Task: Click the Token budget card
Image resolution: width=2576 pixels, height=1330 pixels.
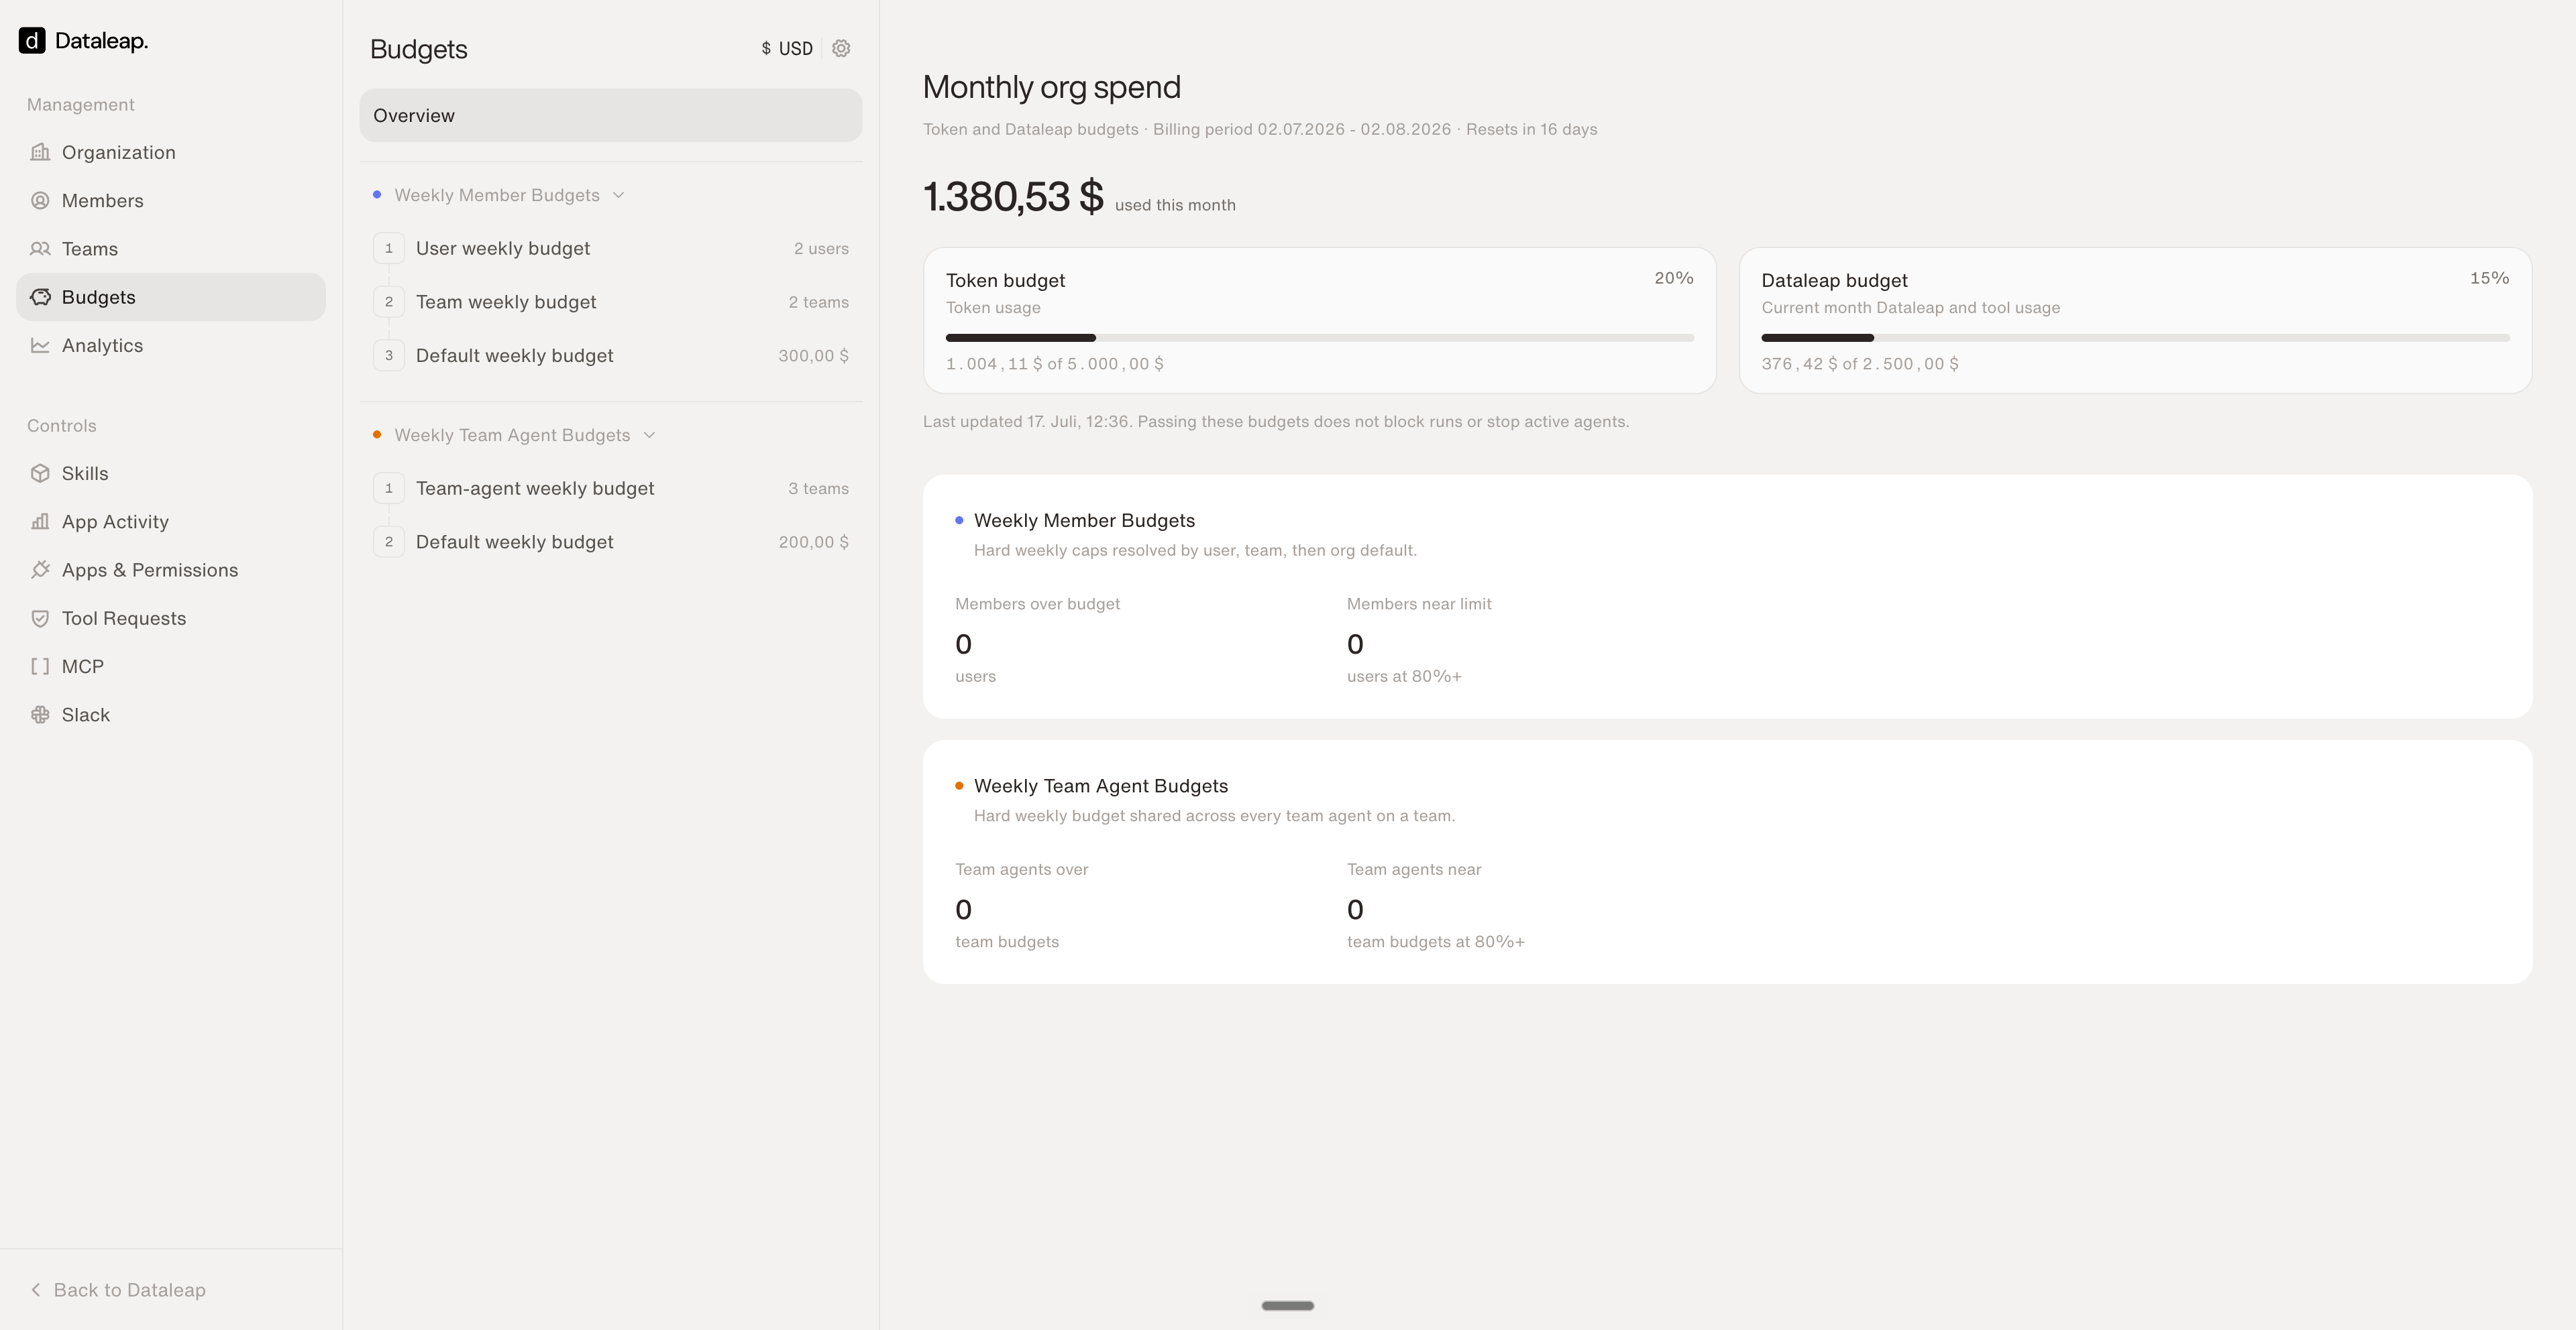Action: click(x=1319, y=320)
